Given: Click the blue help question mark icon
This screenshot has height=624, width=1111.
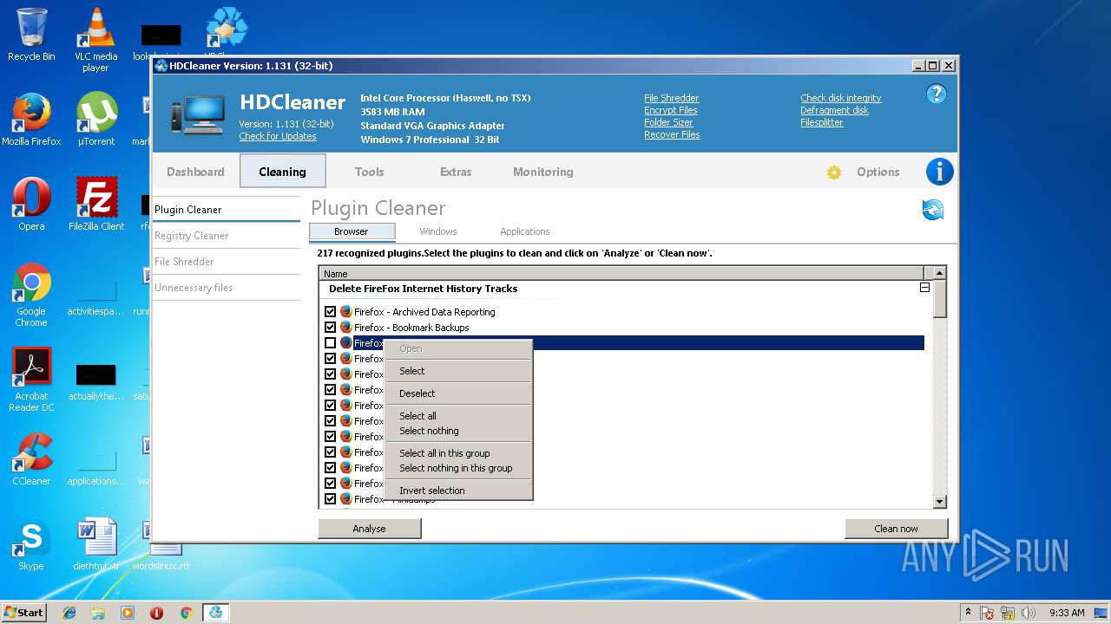Looking at the screenshot, I should pyautogui.click(x=936, y=94).
